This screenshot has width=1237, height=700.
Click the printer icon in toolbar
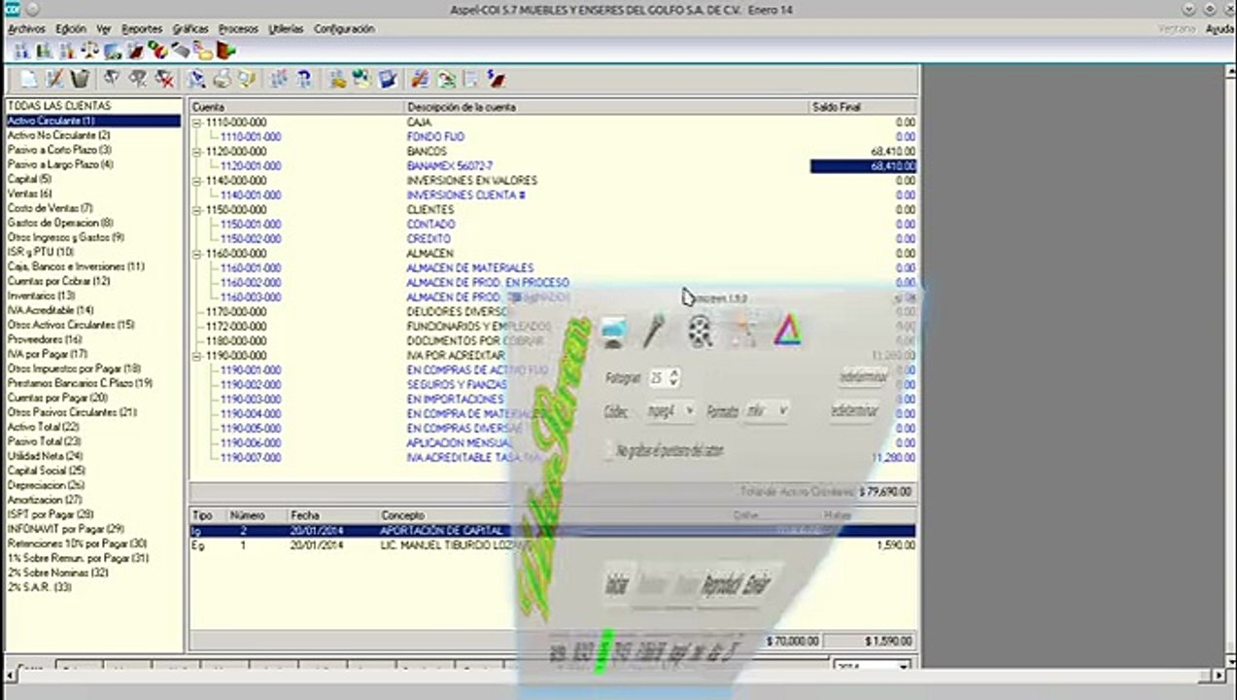tap(222, 80)
